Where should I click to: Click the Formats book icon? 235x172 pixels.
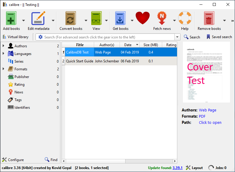point(11,69)
